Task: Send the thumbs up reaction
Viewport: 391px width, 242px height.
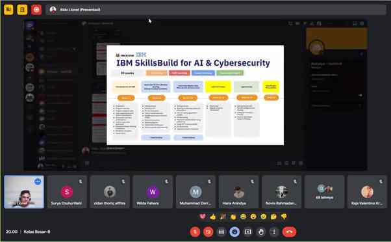Action: [x=212, y=217]
